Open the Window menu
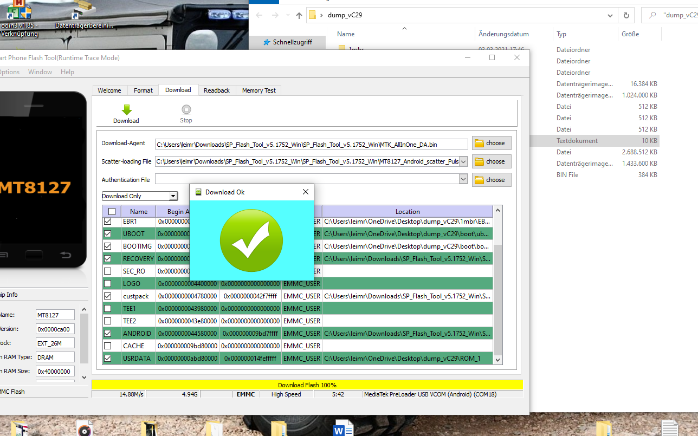 pos(40,72)
